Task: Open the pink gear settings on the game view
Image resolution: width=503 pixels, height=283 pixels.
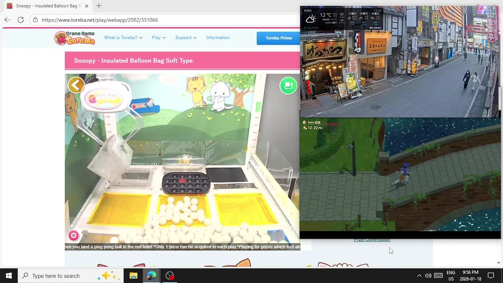Action: tap(73, 235)
